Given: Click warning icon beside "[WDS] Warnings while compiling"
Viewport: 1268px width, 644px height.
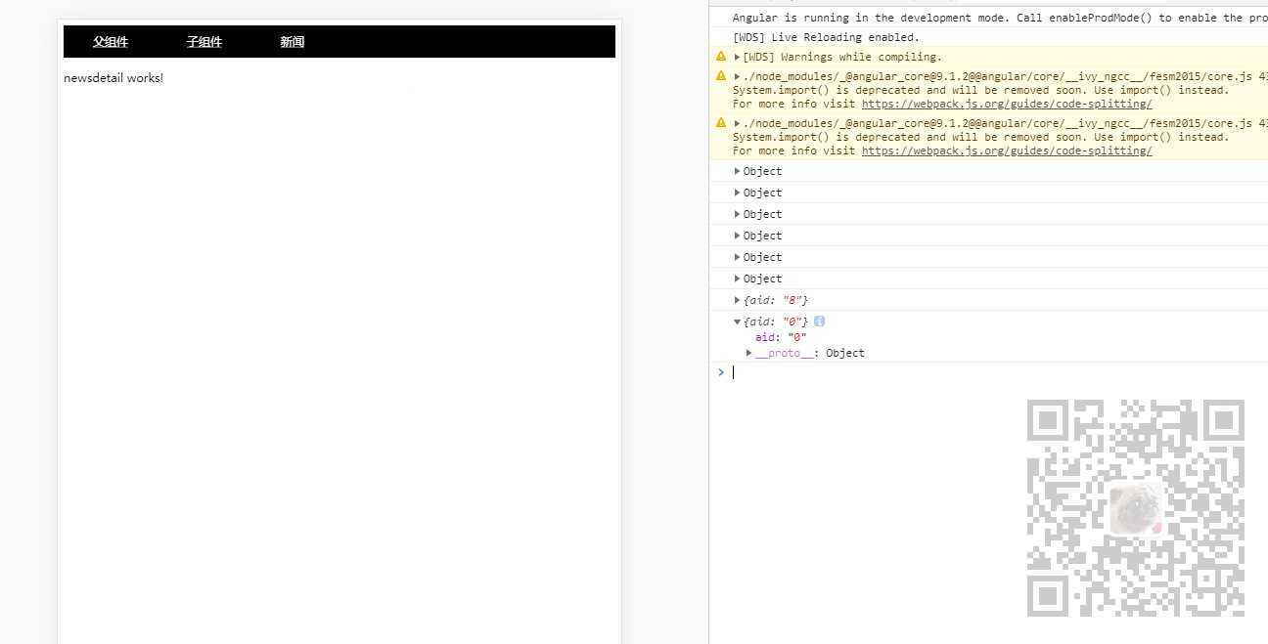Looking at the screenshot, I should point(721,57).
